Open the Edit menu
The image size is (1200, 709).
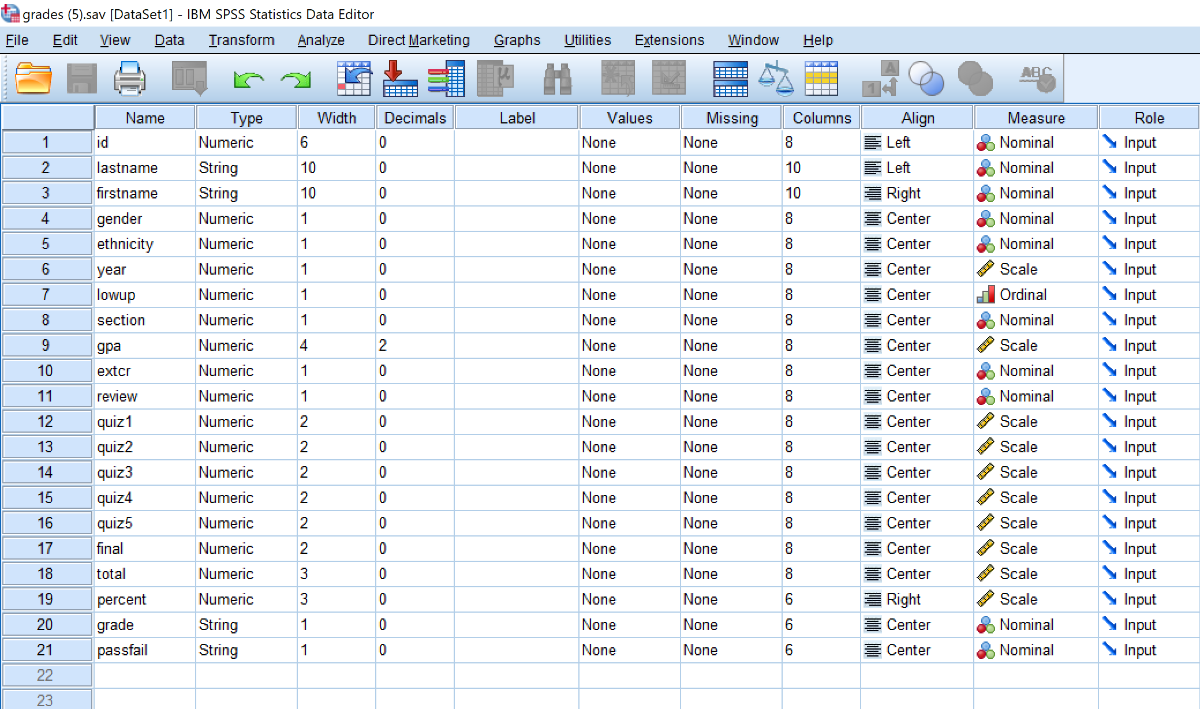[x=65, y=40]
